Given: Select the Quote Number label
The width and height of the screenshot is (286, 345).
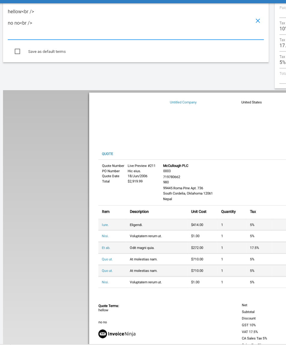Looking at the screenshot, I should (x=113, y=166).
